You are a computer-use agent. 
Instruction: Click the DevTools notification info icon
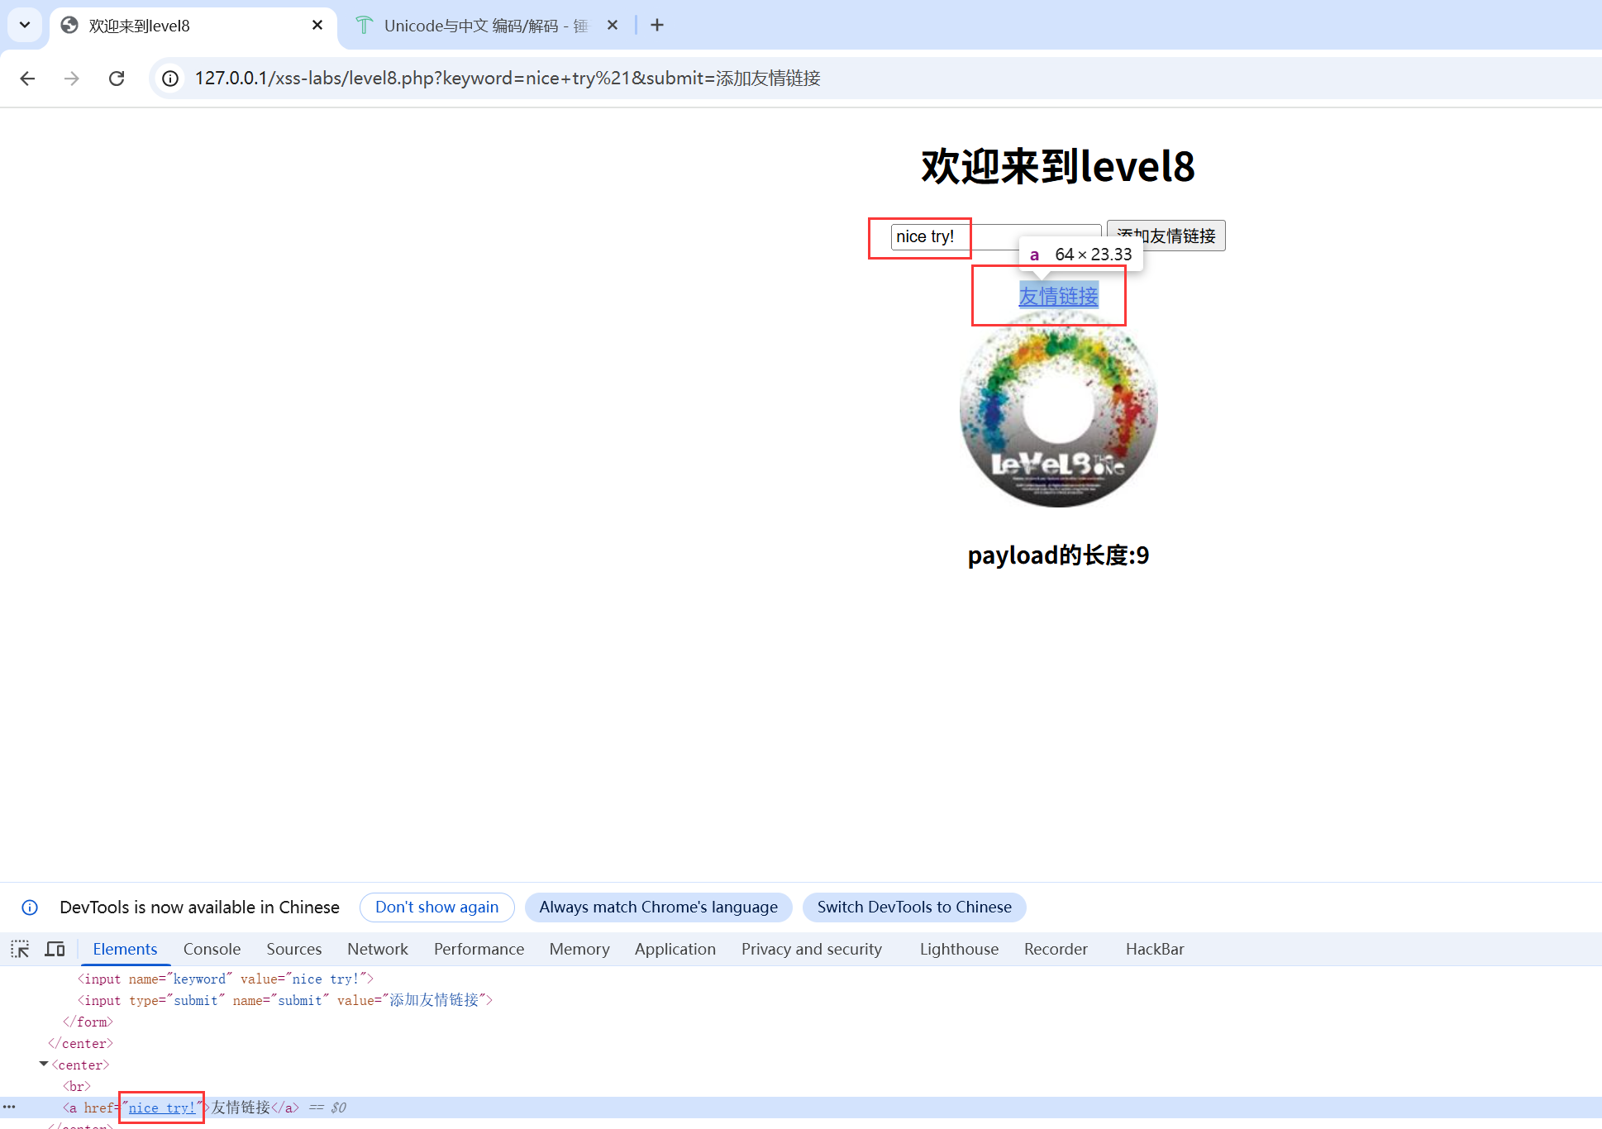pyautogui.click(x=30, y=907)
